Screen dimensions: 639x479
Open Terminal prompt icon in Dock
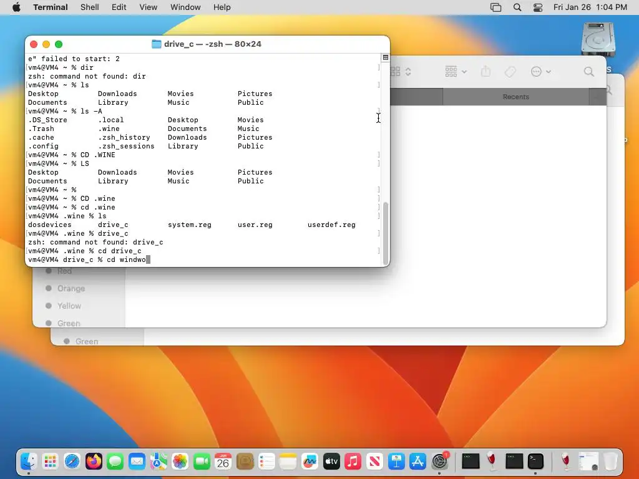click(x=535, y=462)
